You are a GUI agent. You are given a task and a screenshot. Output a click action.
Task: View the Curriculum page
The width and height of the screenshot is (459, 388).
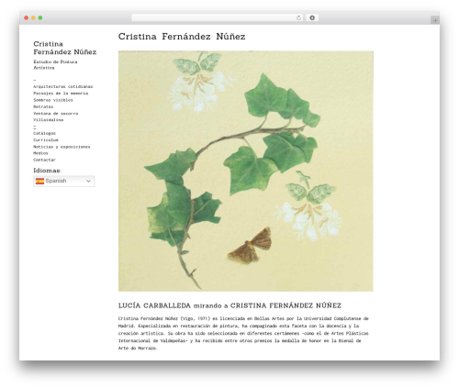(x=46, y=140)
